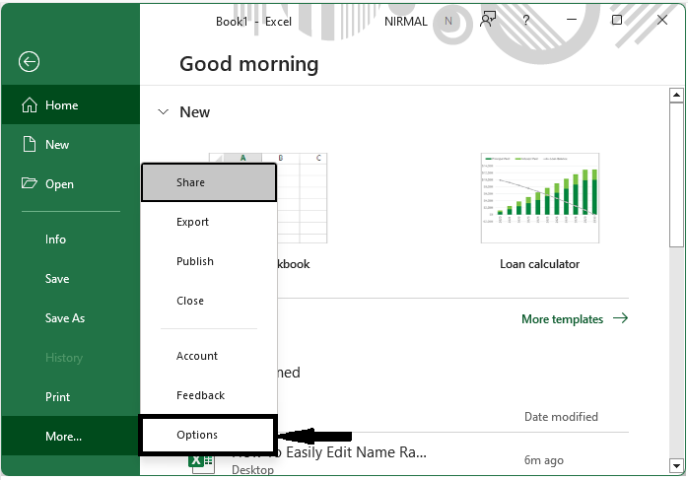The width and height of the screenshot is (688, 480).
Task: Open the Print page
Action: point(71,397)
